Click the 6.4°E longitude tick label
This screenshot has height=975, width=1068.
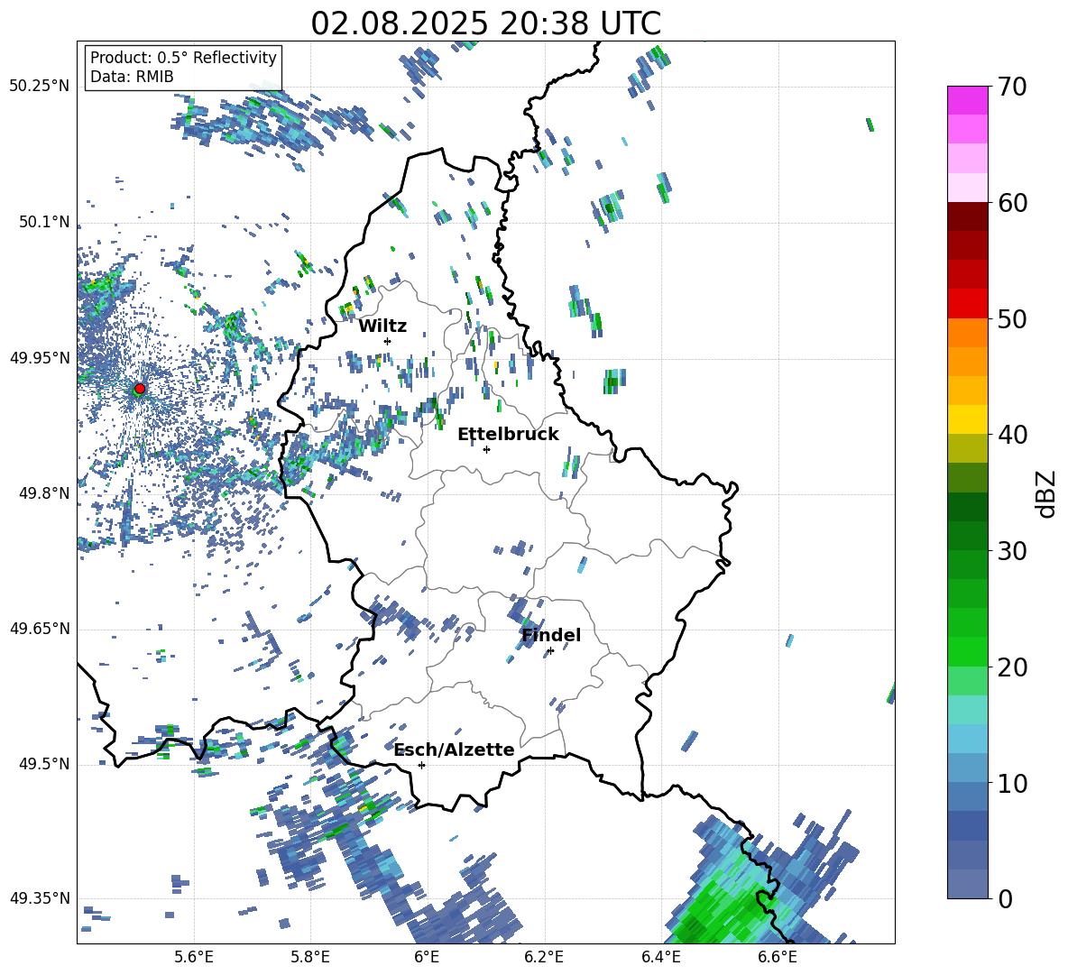(x=660, y=958)
